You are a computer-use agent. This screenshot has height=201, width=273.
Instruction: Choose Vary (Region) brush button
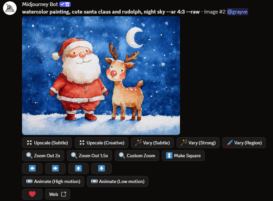pyautogui.click(x=244, y=143)
